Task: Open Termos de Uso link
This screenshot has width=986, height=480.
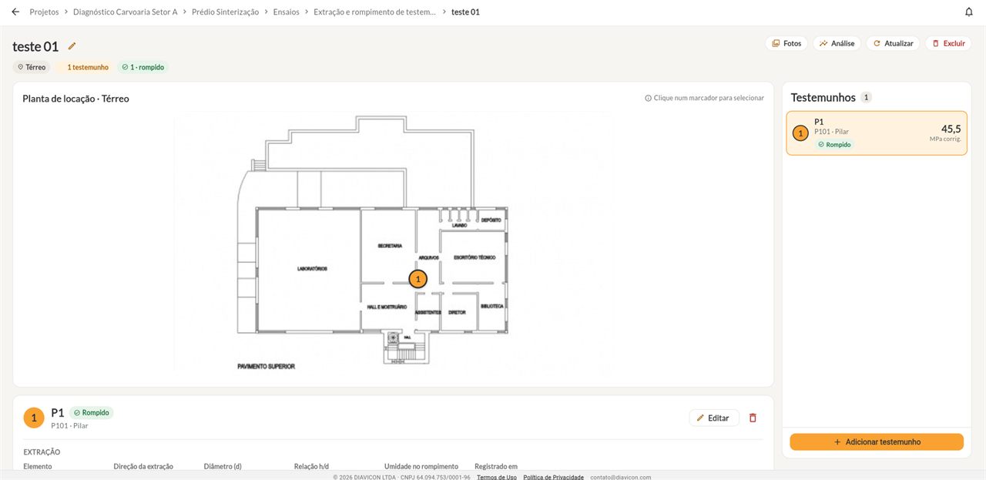Action: tap(497, 477)
